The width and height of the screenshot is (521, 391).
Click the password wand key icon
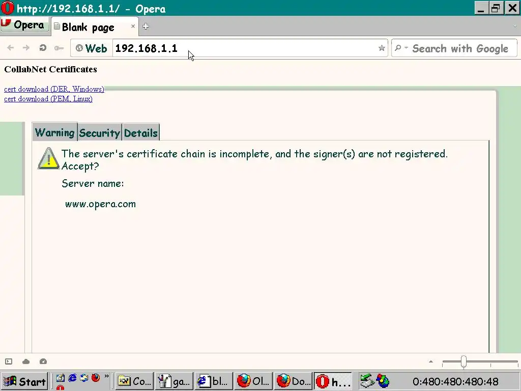59,48
